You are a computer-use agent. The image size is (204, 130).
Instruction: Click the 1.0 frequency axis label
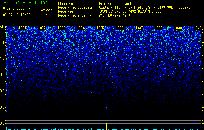pos(3,58)
